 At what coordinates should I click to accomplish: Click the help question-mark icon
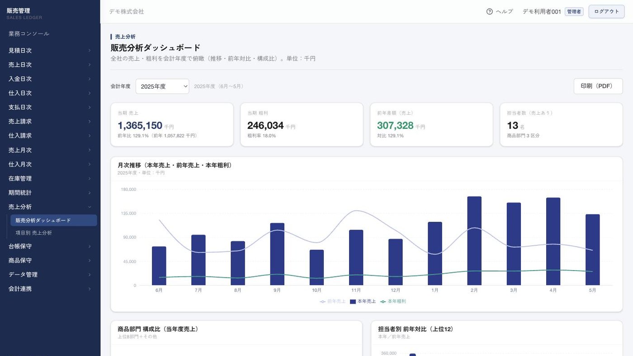tap(489, 12)
